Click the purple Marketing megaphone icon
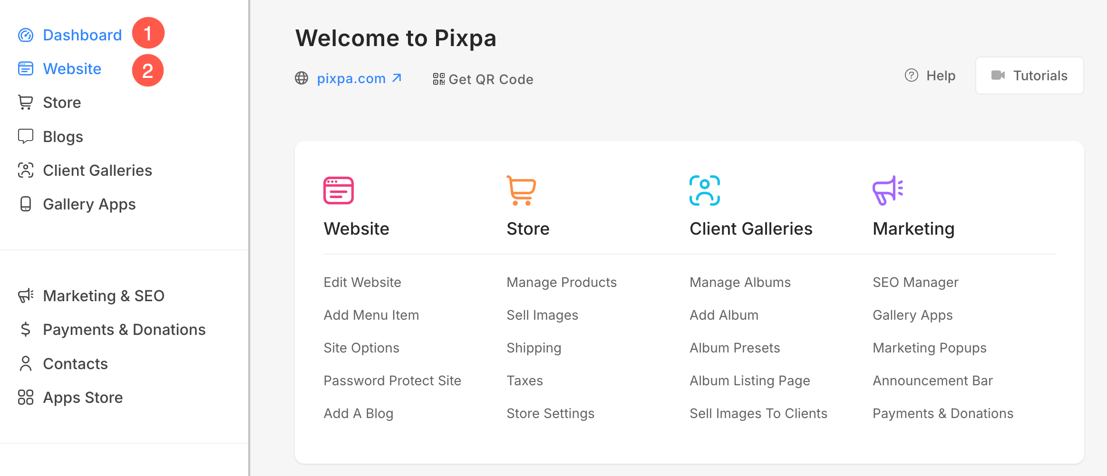The image size is (1107, 476). [888, 190]
